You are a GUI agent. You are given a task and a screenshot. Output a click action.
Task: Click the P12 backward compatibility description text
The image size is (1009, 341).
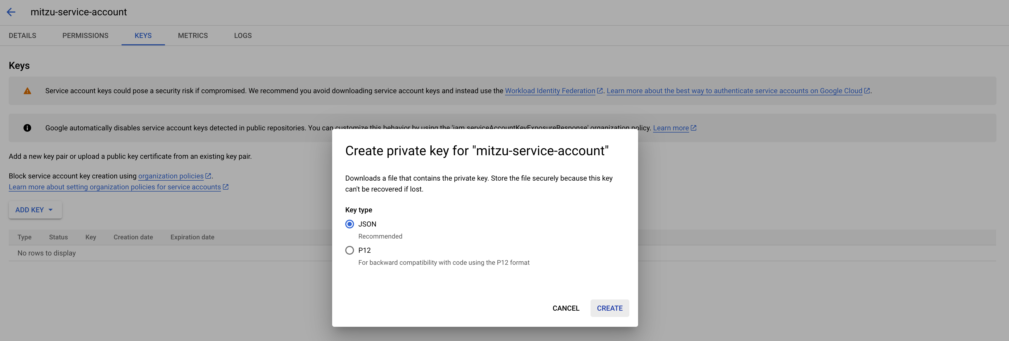(444, 263)
